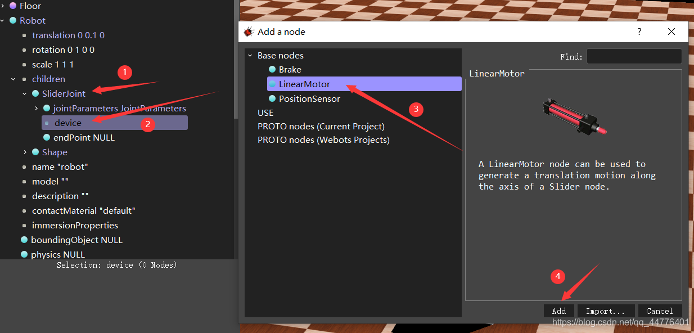Select LinearMotor in the node list
The height and width of the screenshot is (333, 694).
point(364,84)
